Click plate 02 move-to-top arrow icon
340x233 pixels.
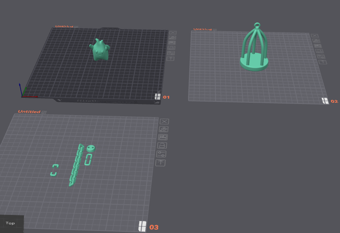tap(323, 62)
